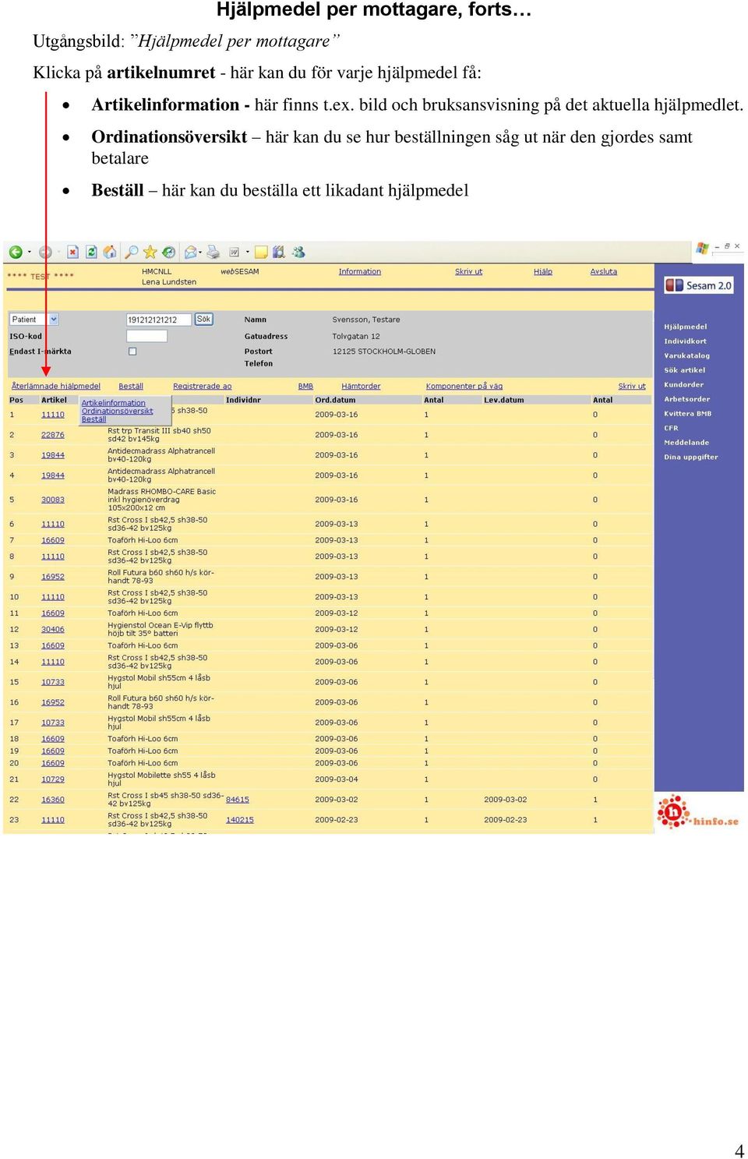The image size is (748, 1159).
Task: Click the Stop loading icon with red X
Action: point(72,252)
